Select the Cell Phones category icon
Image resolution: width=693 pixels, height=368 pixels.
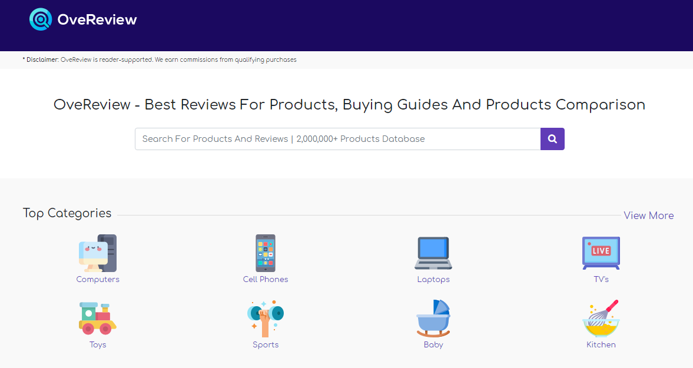coord(266,253)
